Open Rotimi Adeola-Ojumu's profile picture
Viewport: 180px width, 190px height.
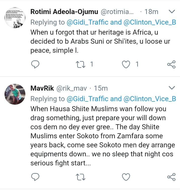click(15, 17)
